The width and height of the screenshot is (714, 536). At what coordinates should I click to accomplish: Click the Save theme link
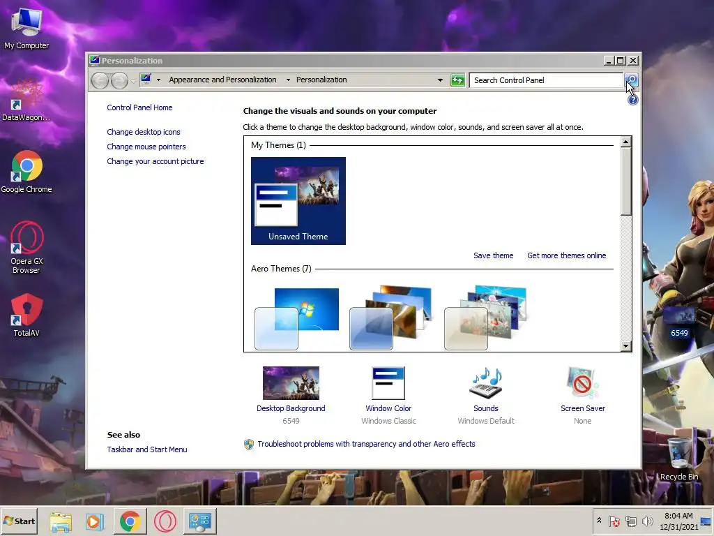pos(493,255)
